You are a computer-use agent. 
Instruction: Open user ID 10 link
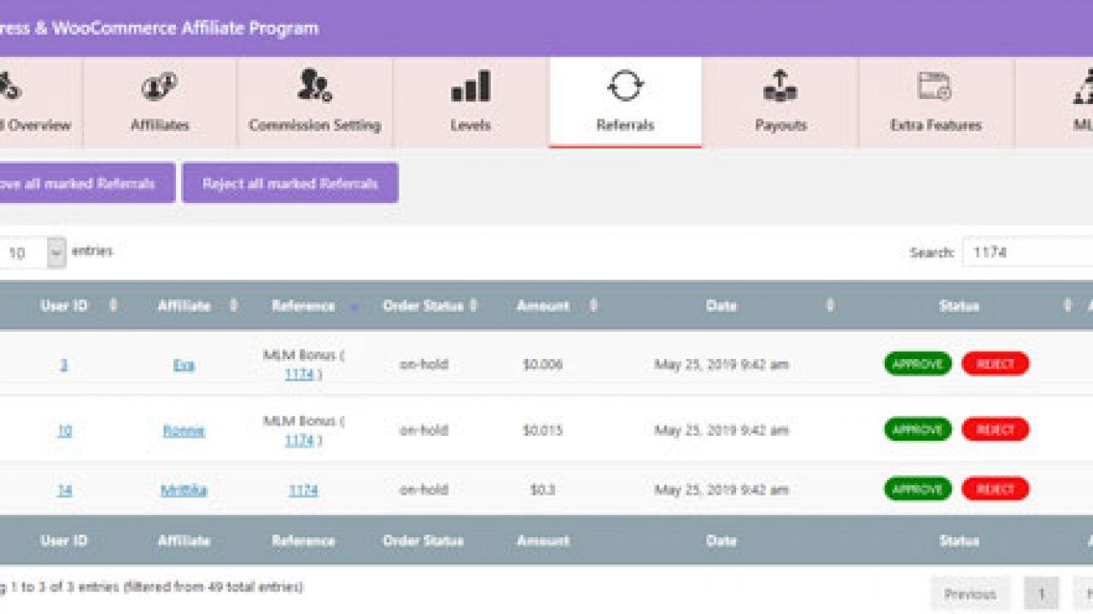pyautogui.click(x=64, y=431)
